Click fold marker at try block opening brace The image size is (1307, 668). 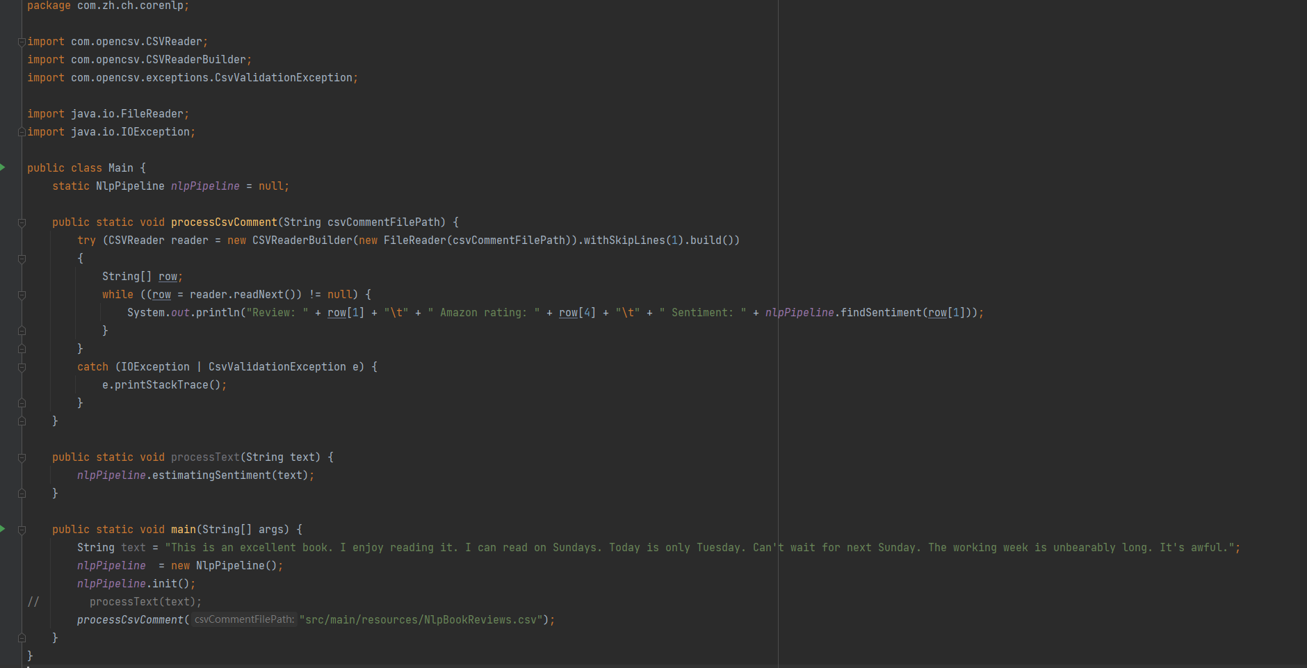tap(22, 259)
